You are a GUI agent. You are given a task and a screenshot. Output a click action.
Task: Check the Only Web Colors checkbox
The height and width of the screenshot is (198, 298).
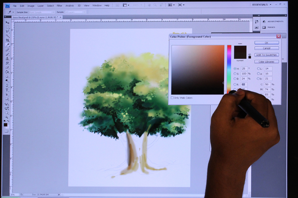[172, 98]
